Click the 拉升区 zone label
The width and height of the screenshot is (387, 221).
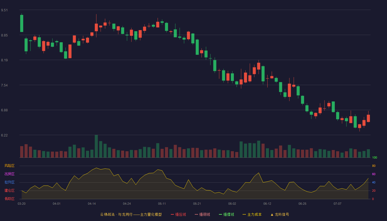(x=9, y=182)
